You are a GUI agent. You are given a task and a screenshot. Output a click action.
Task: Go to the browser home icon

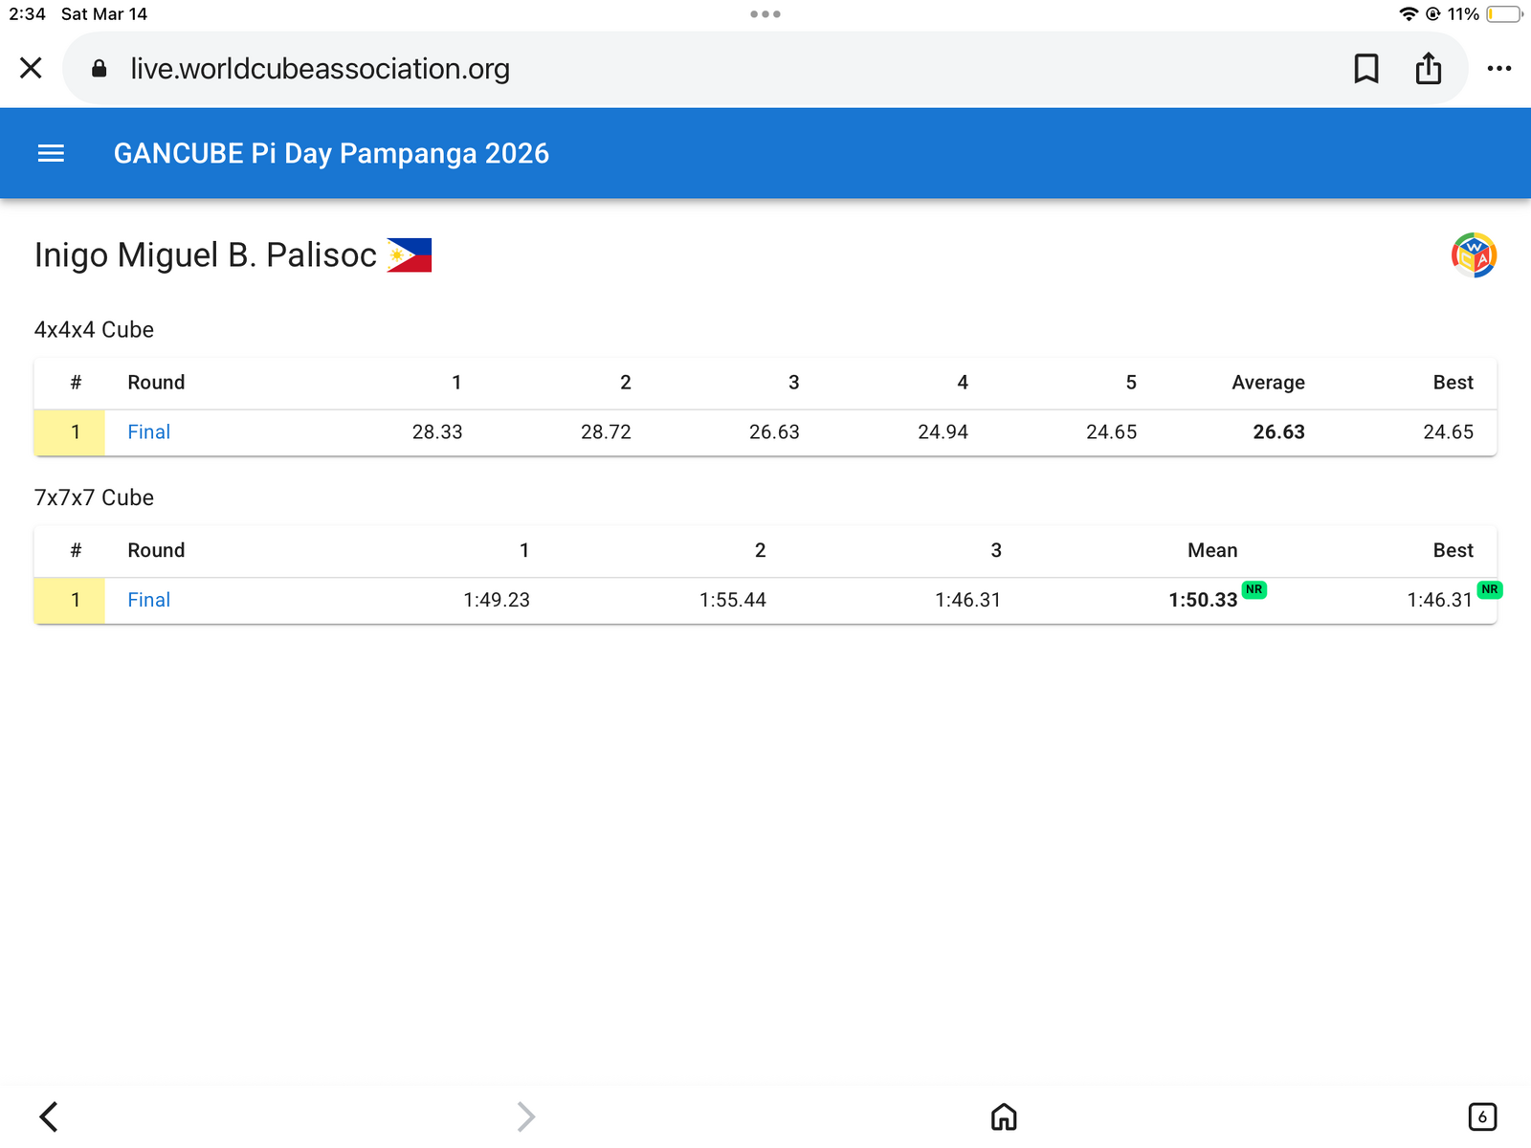[1003, 1115]
